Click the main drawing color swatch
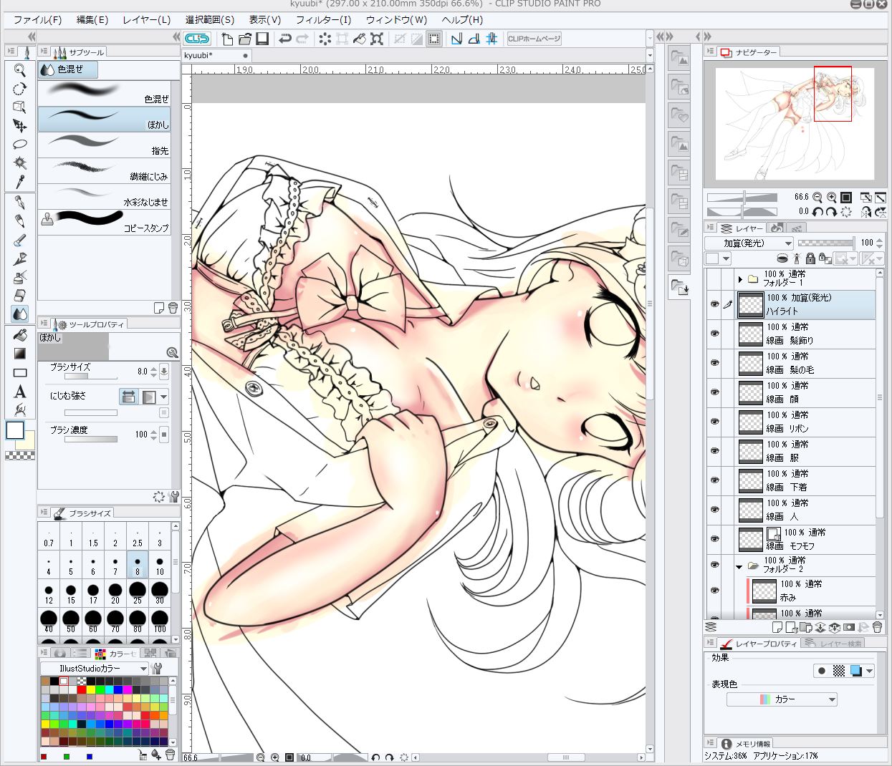 click(15, 430)
